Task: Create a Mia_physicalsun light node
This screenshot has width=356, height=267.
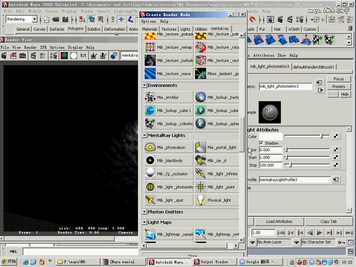Action: [169, 147]
